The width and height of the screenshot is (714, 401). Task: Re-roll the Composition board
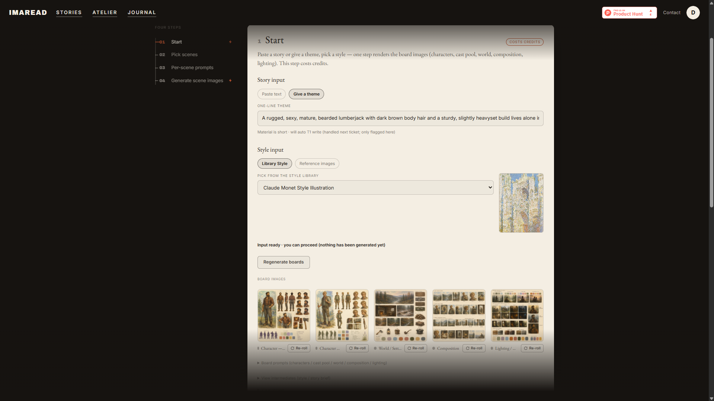click(474, 348)
